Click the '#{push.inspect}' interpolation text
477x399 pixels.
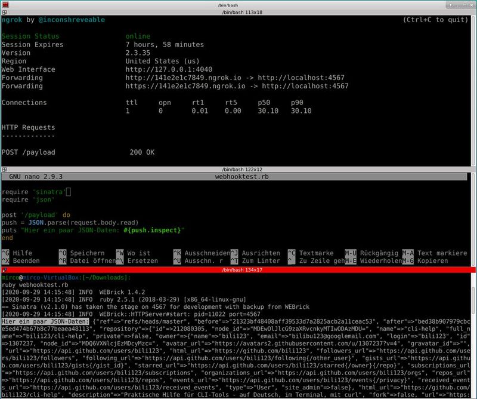[152, 230]
